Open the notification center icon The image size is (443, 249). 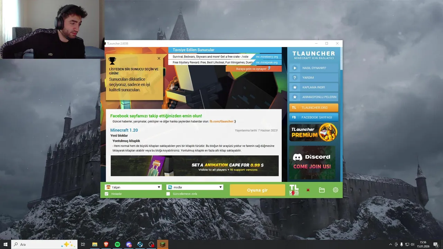[x=436, y=245]
